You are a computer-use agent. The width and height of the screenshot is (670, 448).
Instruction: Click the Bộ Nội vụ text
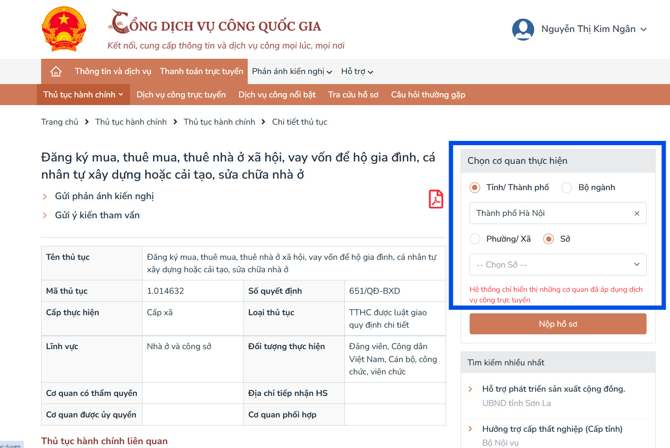pos(500,443)
